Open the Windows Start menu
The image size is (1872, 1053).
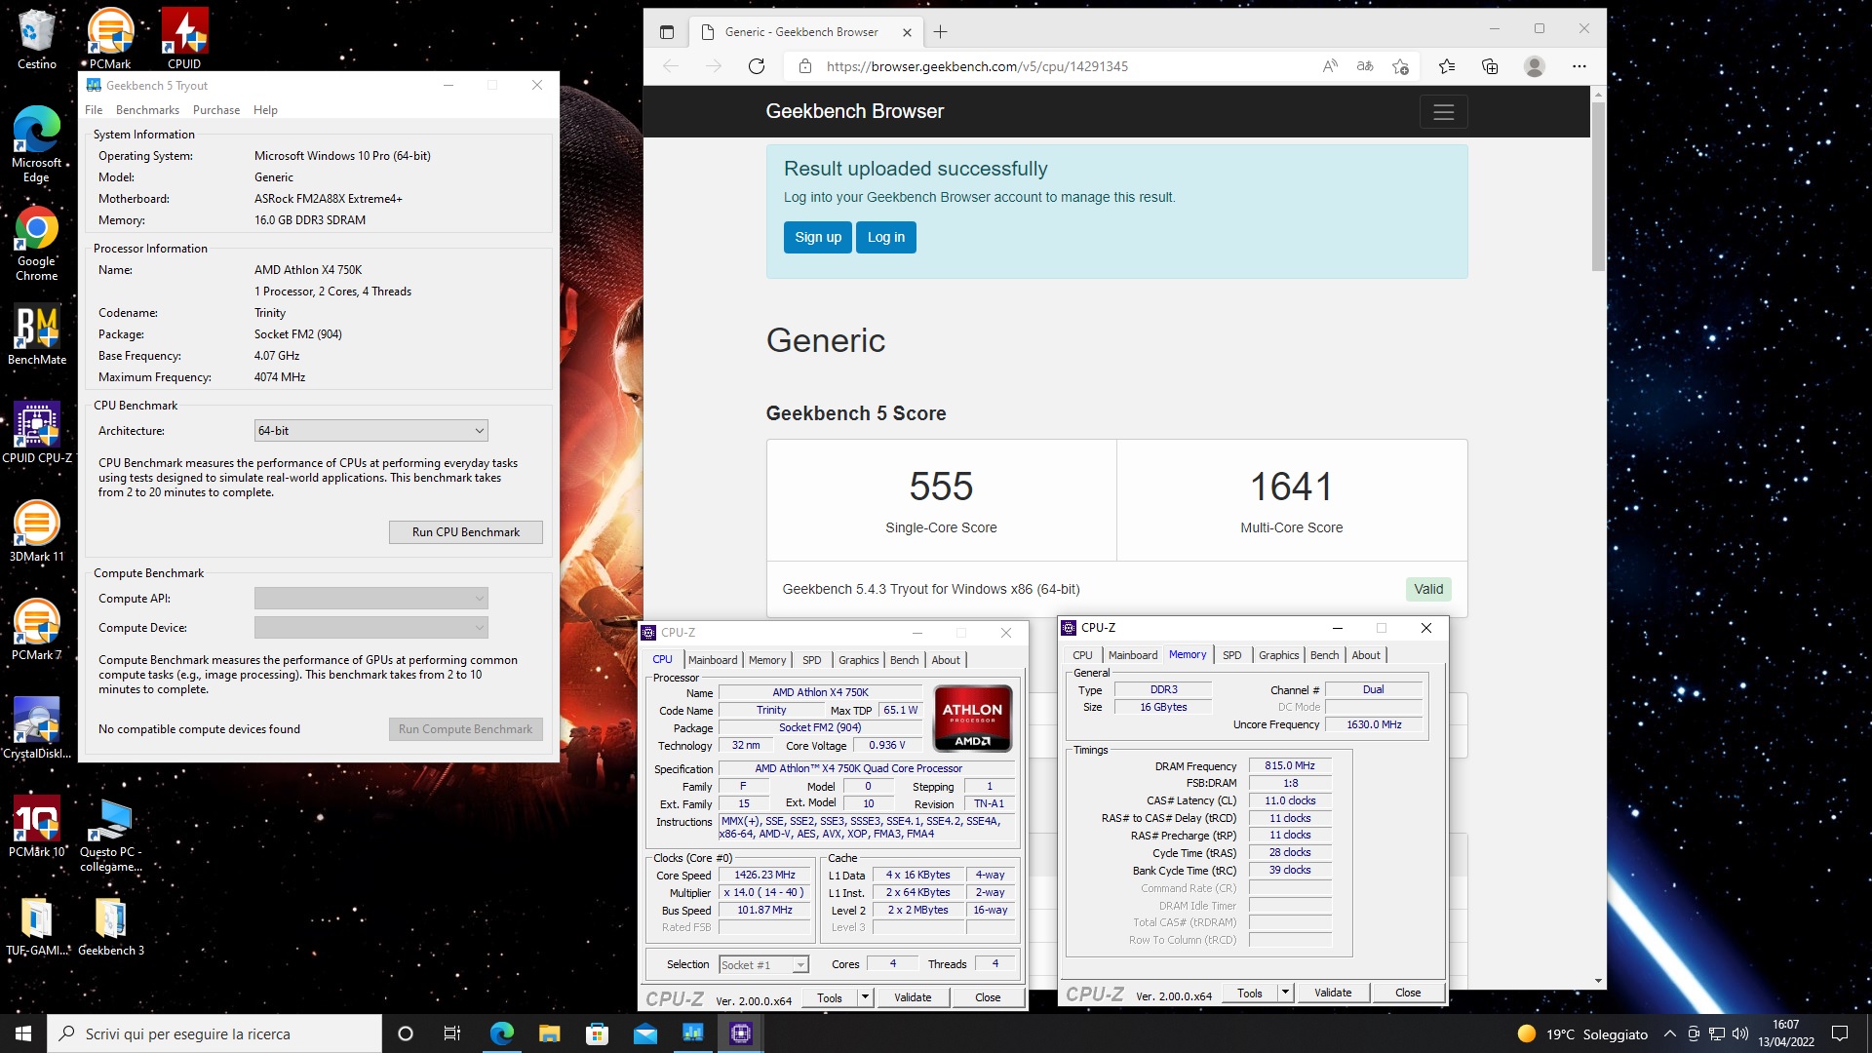tap(23, 1033)
